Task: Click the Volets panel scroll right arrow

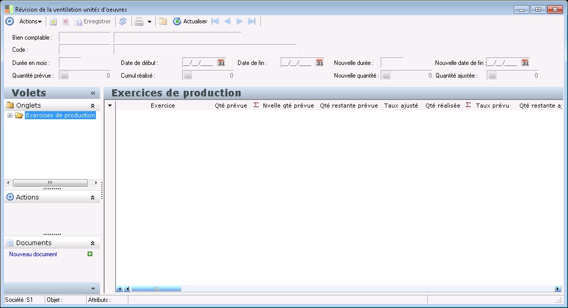Action: click(x=96, y=183)
